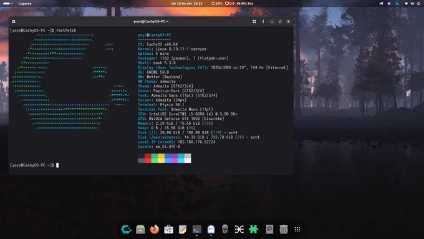
Task: Click the CPU usage 14% indicator
Action: click(217, 4)
